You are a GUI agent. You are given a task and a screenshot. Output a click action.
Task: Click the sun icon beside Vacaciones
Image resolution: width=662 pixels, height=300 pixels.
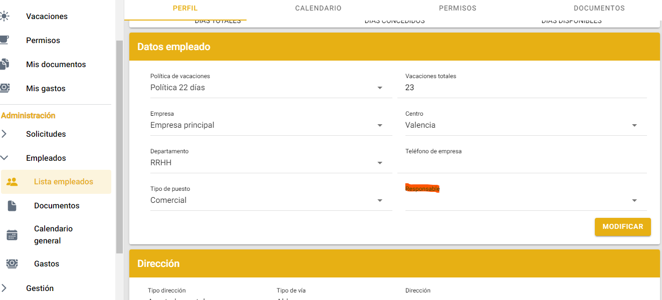[4, 17]
